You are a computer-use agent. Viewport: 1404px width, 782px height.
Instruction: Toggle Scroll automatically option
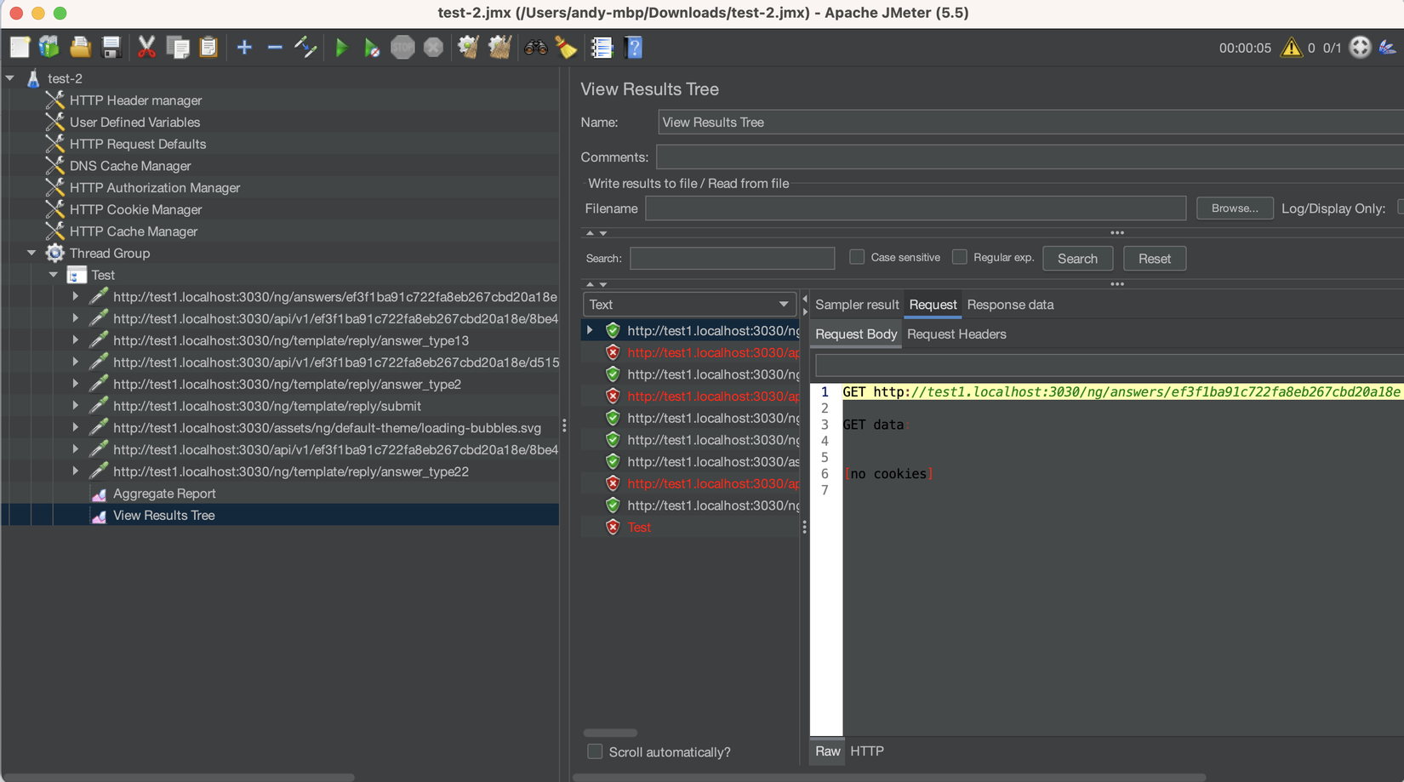595,751
